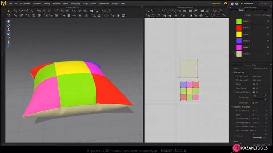Select large beige pattern piece in 2D window
This screenshot has width=273, height=153.
[x=189, y=69]
